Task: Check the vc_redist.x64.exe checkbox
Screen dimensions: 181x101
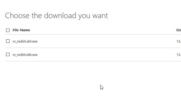Action: coord(8,41)
